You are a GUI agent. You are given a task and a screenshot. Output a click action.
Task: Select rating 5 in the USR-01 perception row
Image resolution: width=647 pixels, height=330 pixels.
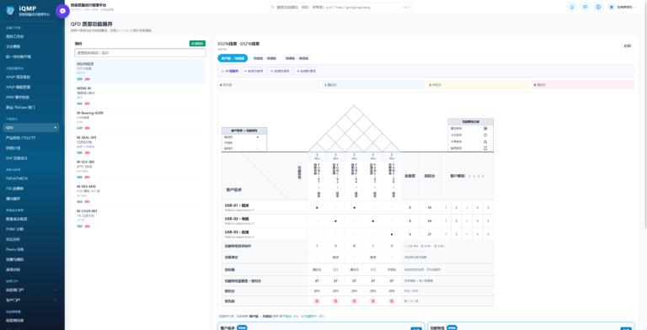[x=488, y=207]
